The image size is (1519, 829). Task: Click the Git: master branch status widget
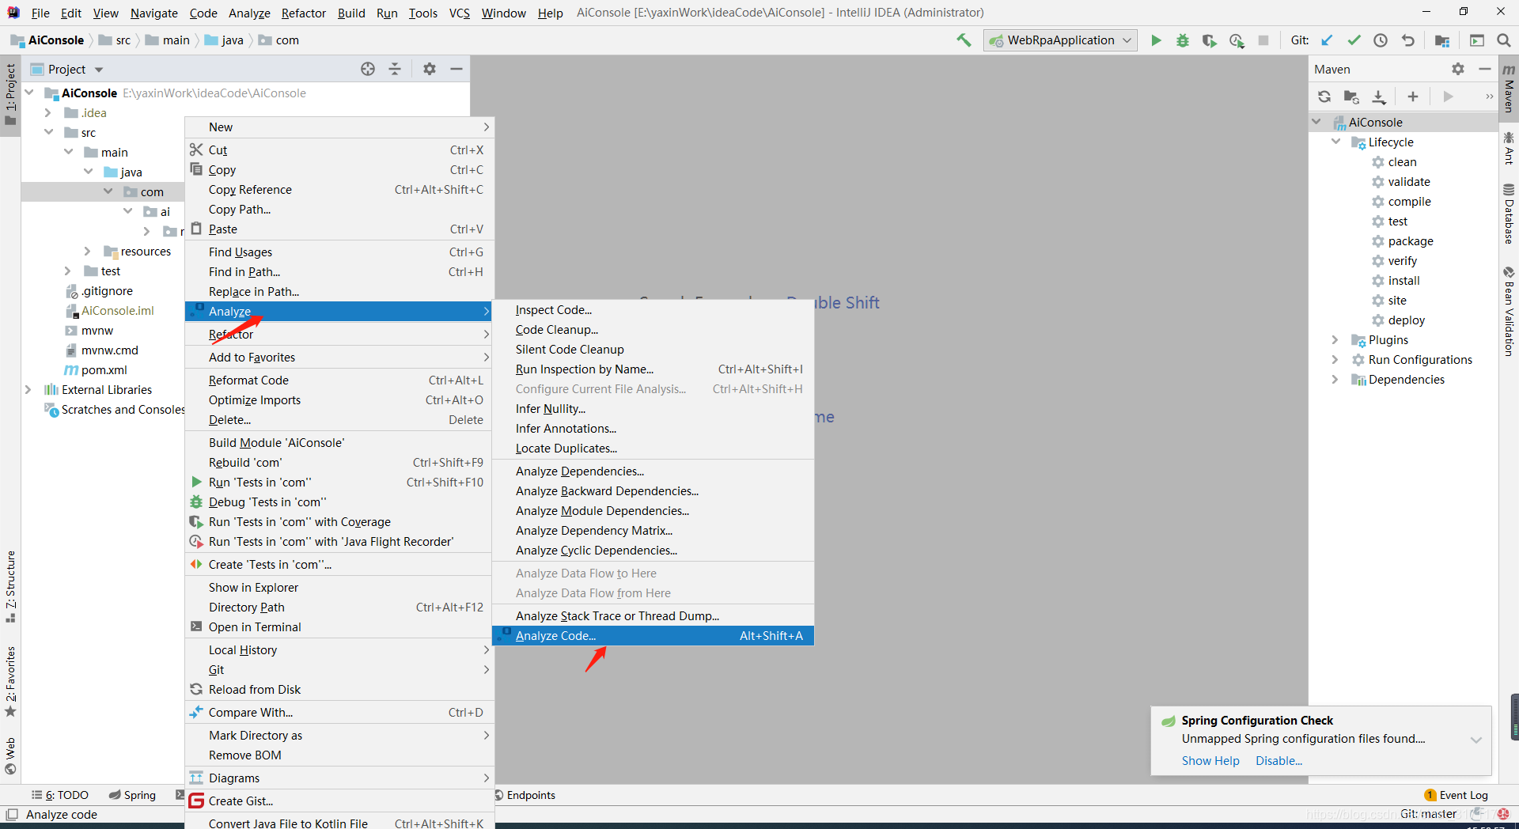1428,814
